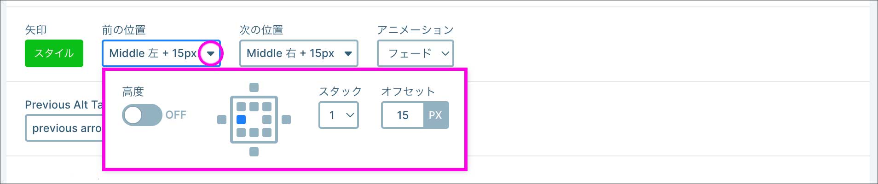Select the middle-right position inside the grid
Viewport: 878px width, 184px height.
pyautogui.click(x=266, y=120)
